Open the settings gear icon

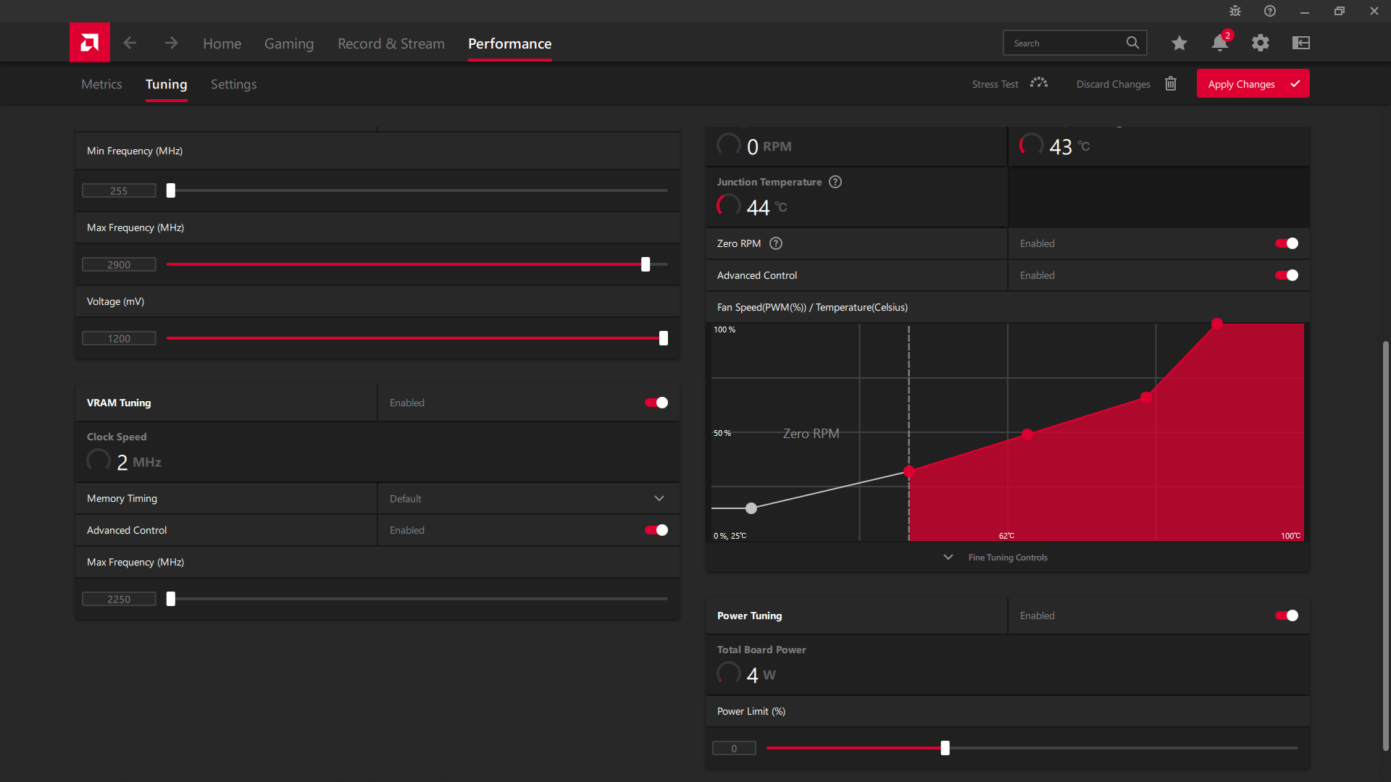click(1261, 43)
